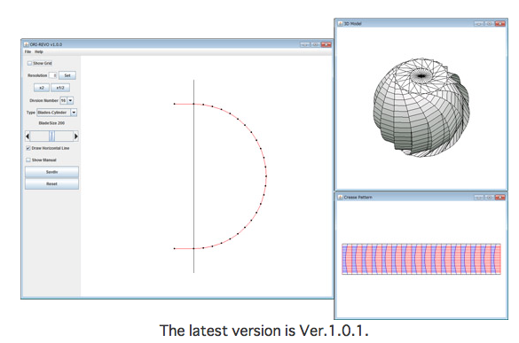
Task: Expand the Type Blades-Cylinder combo box
Action: tap(74, 113)
